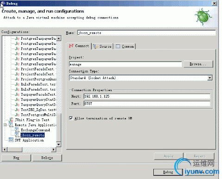Click configurations list scroll left arrow
The image size is (222, 179).
pos(5,149)
